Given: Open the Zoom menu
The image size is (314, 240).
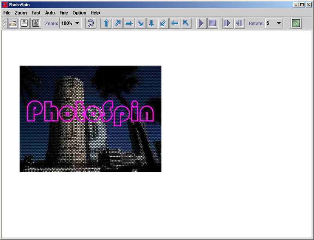Looking at the screenshot, I should (x=21, y=13).
